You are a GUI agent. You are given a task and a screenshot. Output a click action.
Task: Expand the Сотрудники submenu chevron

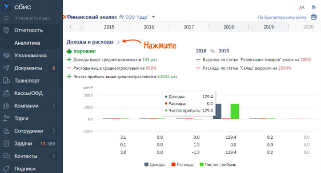[54, 131]
